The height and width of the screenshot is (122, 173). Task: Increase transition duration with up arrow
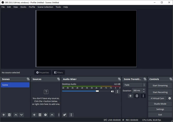pyautogui.click(x=144, y=89)
